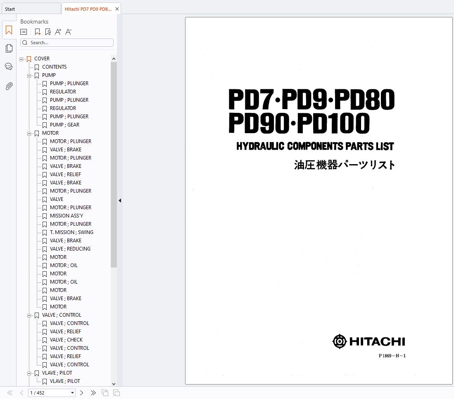Click the bookmark options list icon
This screenshot has width=454, height=399.
pos(24,32)
